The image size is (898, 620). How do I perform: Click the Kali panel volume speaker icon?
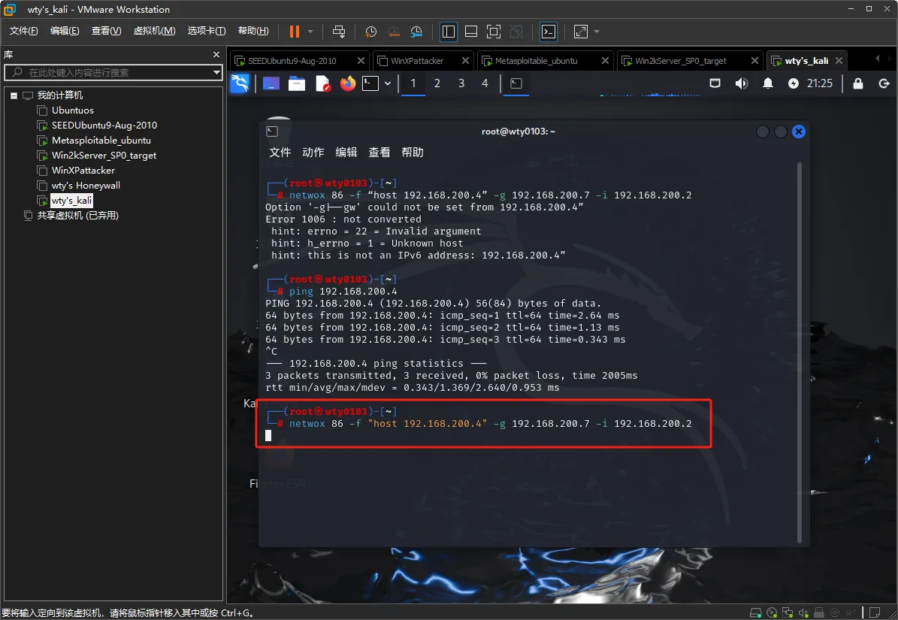pyautogui.click(x=742, y=83)
